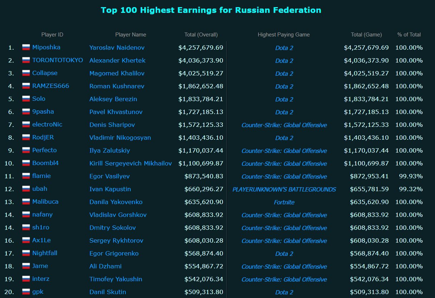Open Kirill Sergeyevich Mikhailov's name link
Screen dimensions: 435x298
[130, 163]
